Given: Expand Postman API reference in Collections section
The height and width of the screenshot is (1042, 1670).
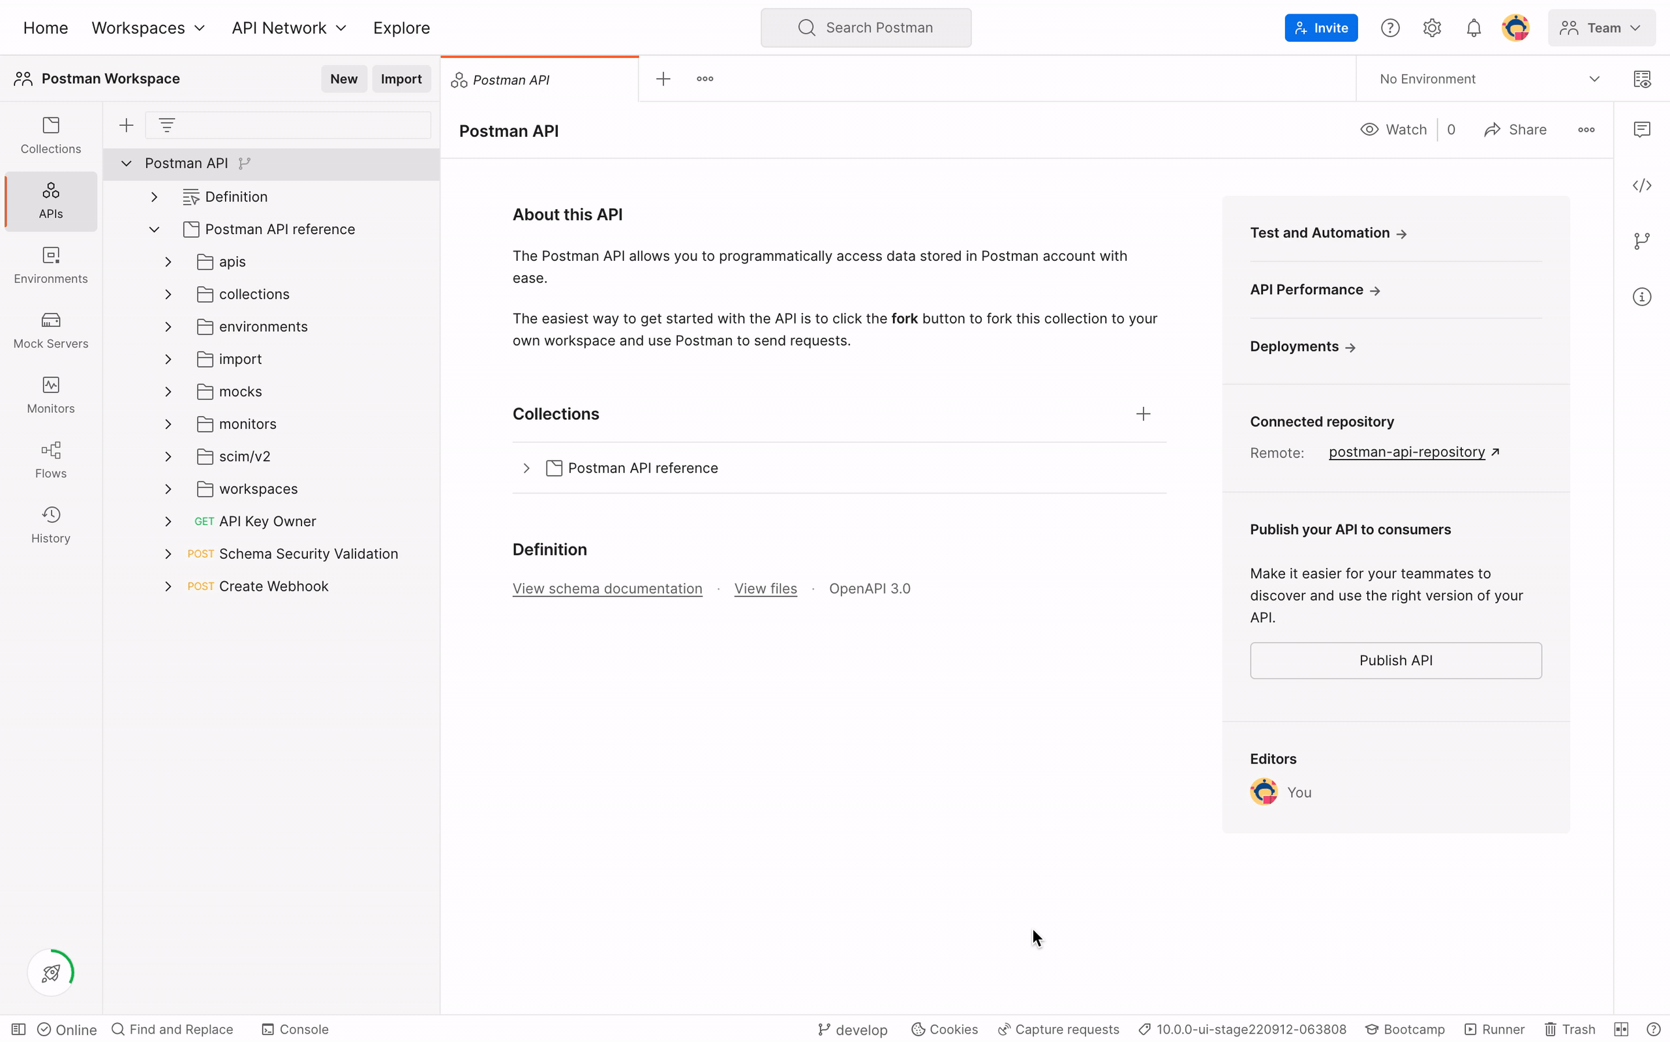Looking at the screenshot, I should 526,469.
